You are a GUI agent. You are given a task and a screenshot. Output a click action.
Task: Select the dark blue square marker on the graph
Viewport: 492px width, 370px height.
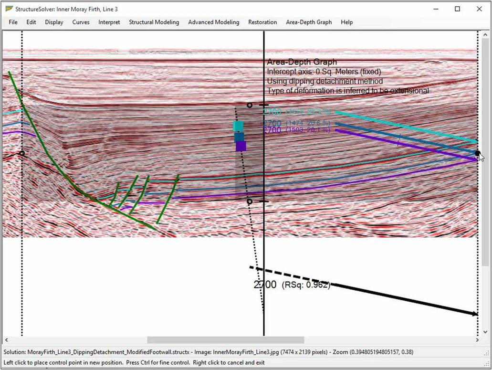click(239, 137)
